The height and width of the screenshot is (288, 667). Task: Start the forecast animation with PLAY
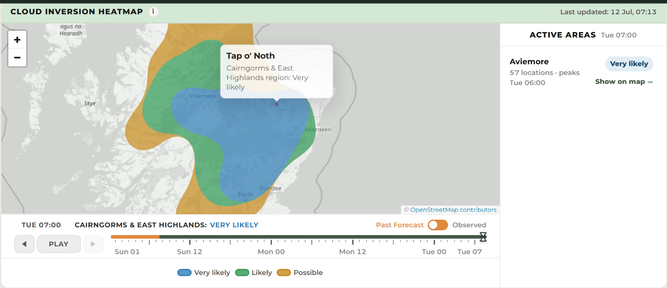pyautogui.click(x=59, y=244)
